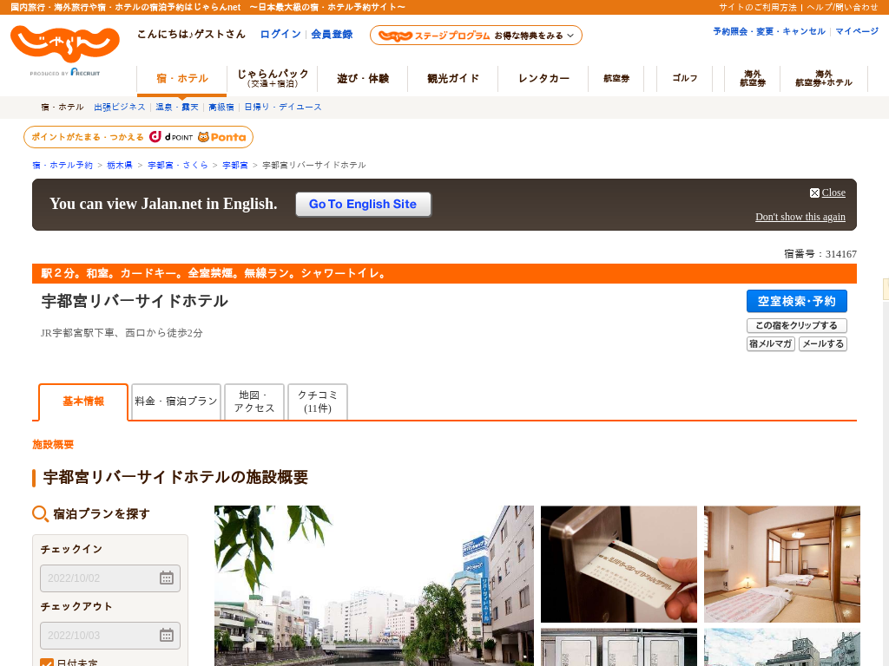Click Don't show this again link
This screenshot has width=889, height=666.
click(800, 217)
